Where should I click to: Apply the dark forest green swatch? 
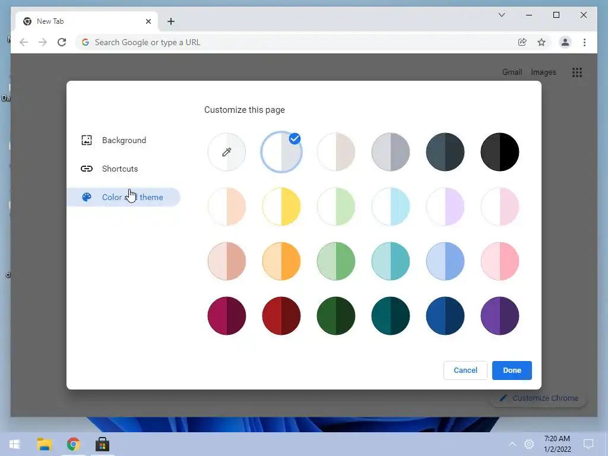[336, 316]
